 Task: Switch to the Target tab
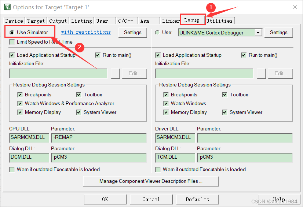[36, 21]
